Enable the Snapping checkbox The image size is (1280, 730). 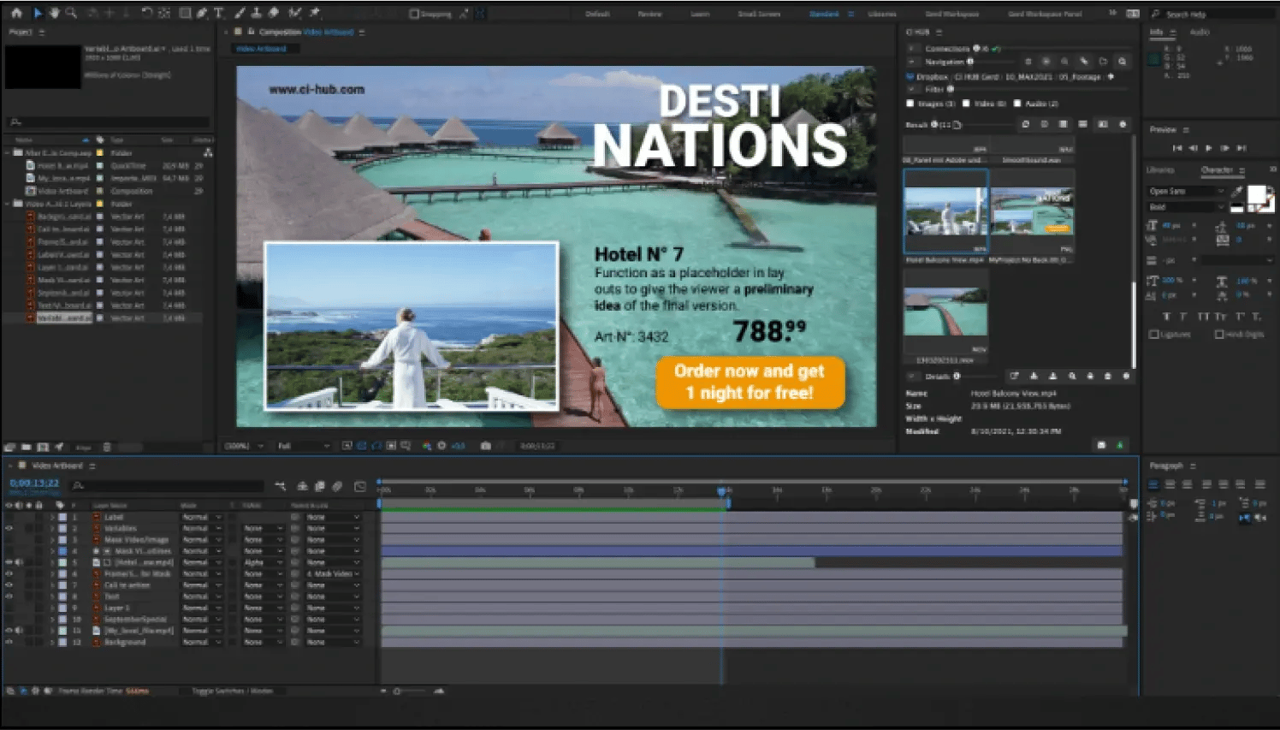tap(413, 14)
